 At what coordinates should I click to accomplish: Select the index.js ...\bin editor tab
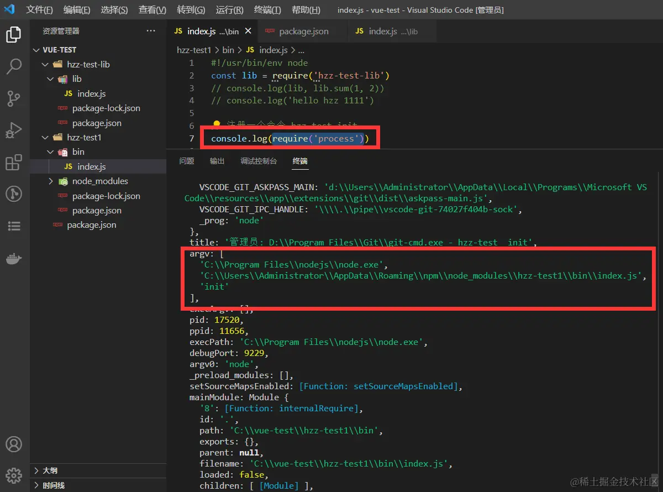coord(212,32)
